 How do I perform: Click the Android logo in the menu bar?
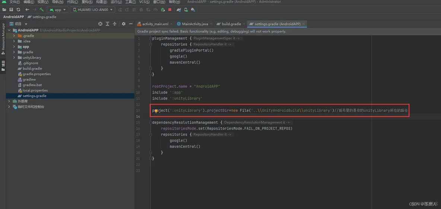click(4, 2)
